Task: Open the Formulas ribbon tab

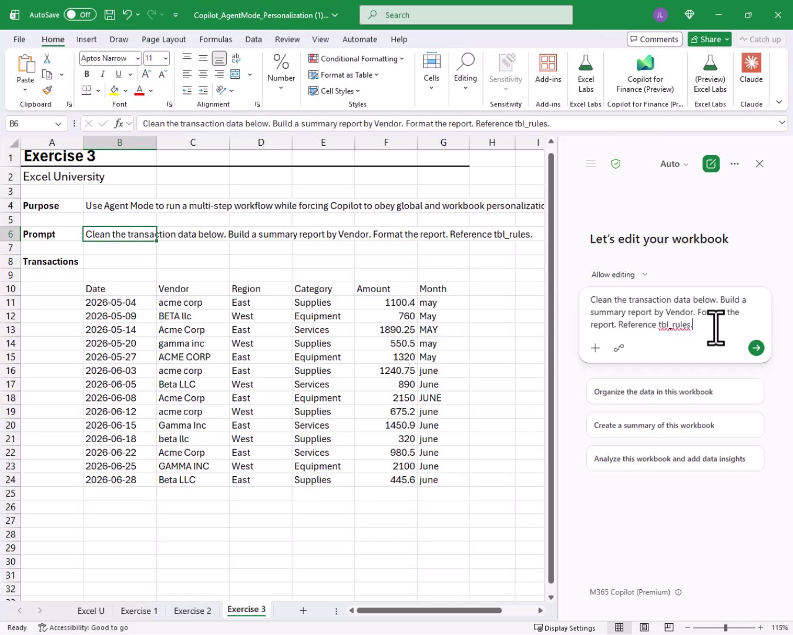Action: (216, 39)
